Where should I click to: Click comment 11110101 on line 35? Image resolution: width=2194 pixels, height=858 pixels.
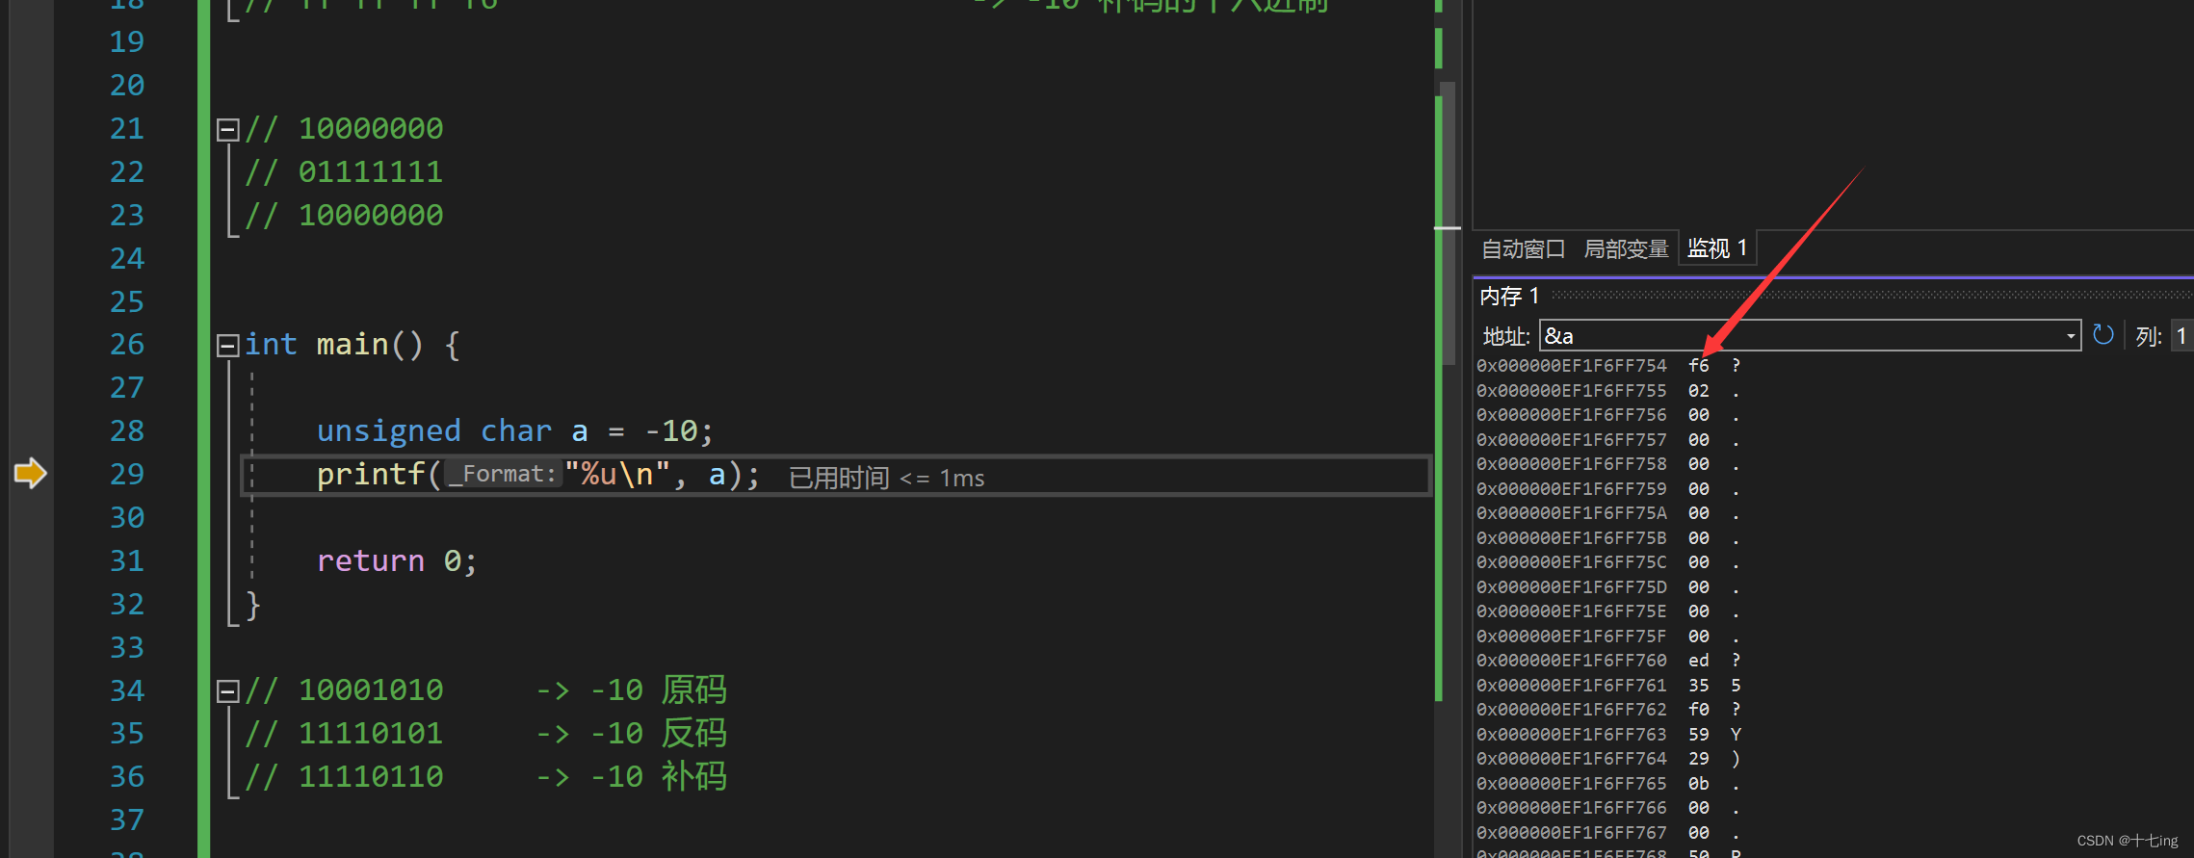click(x=371, y=734)
